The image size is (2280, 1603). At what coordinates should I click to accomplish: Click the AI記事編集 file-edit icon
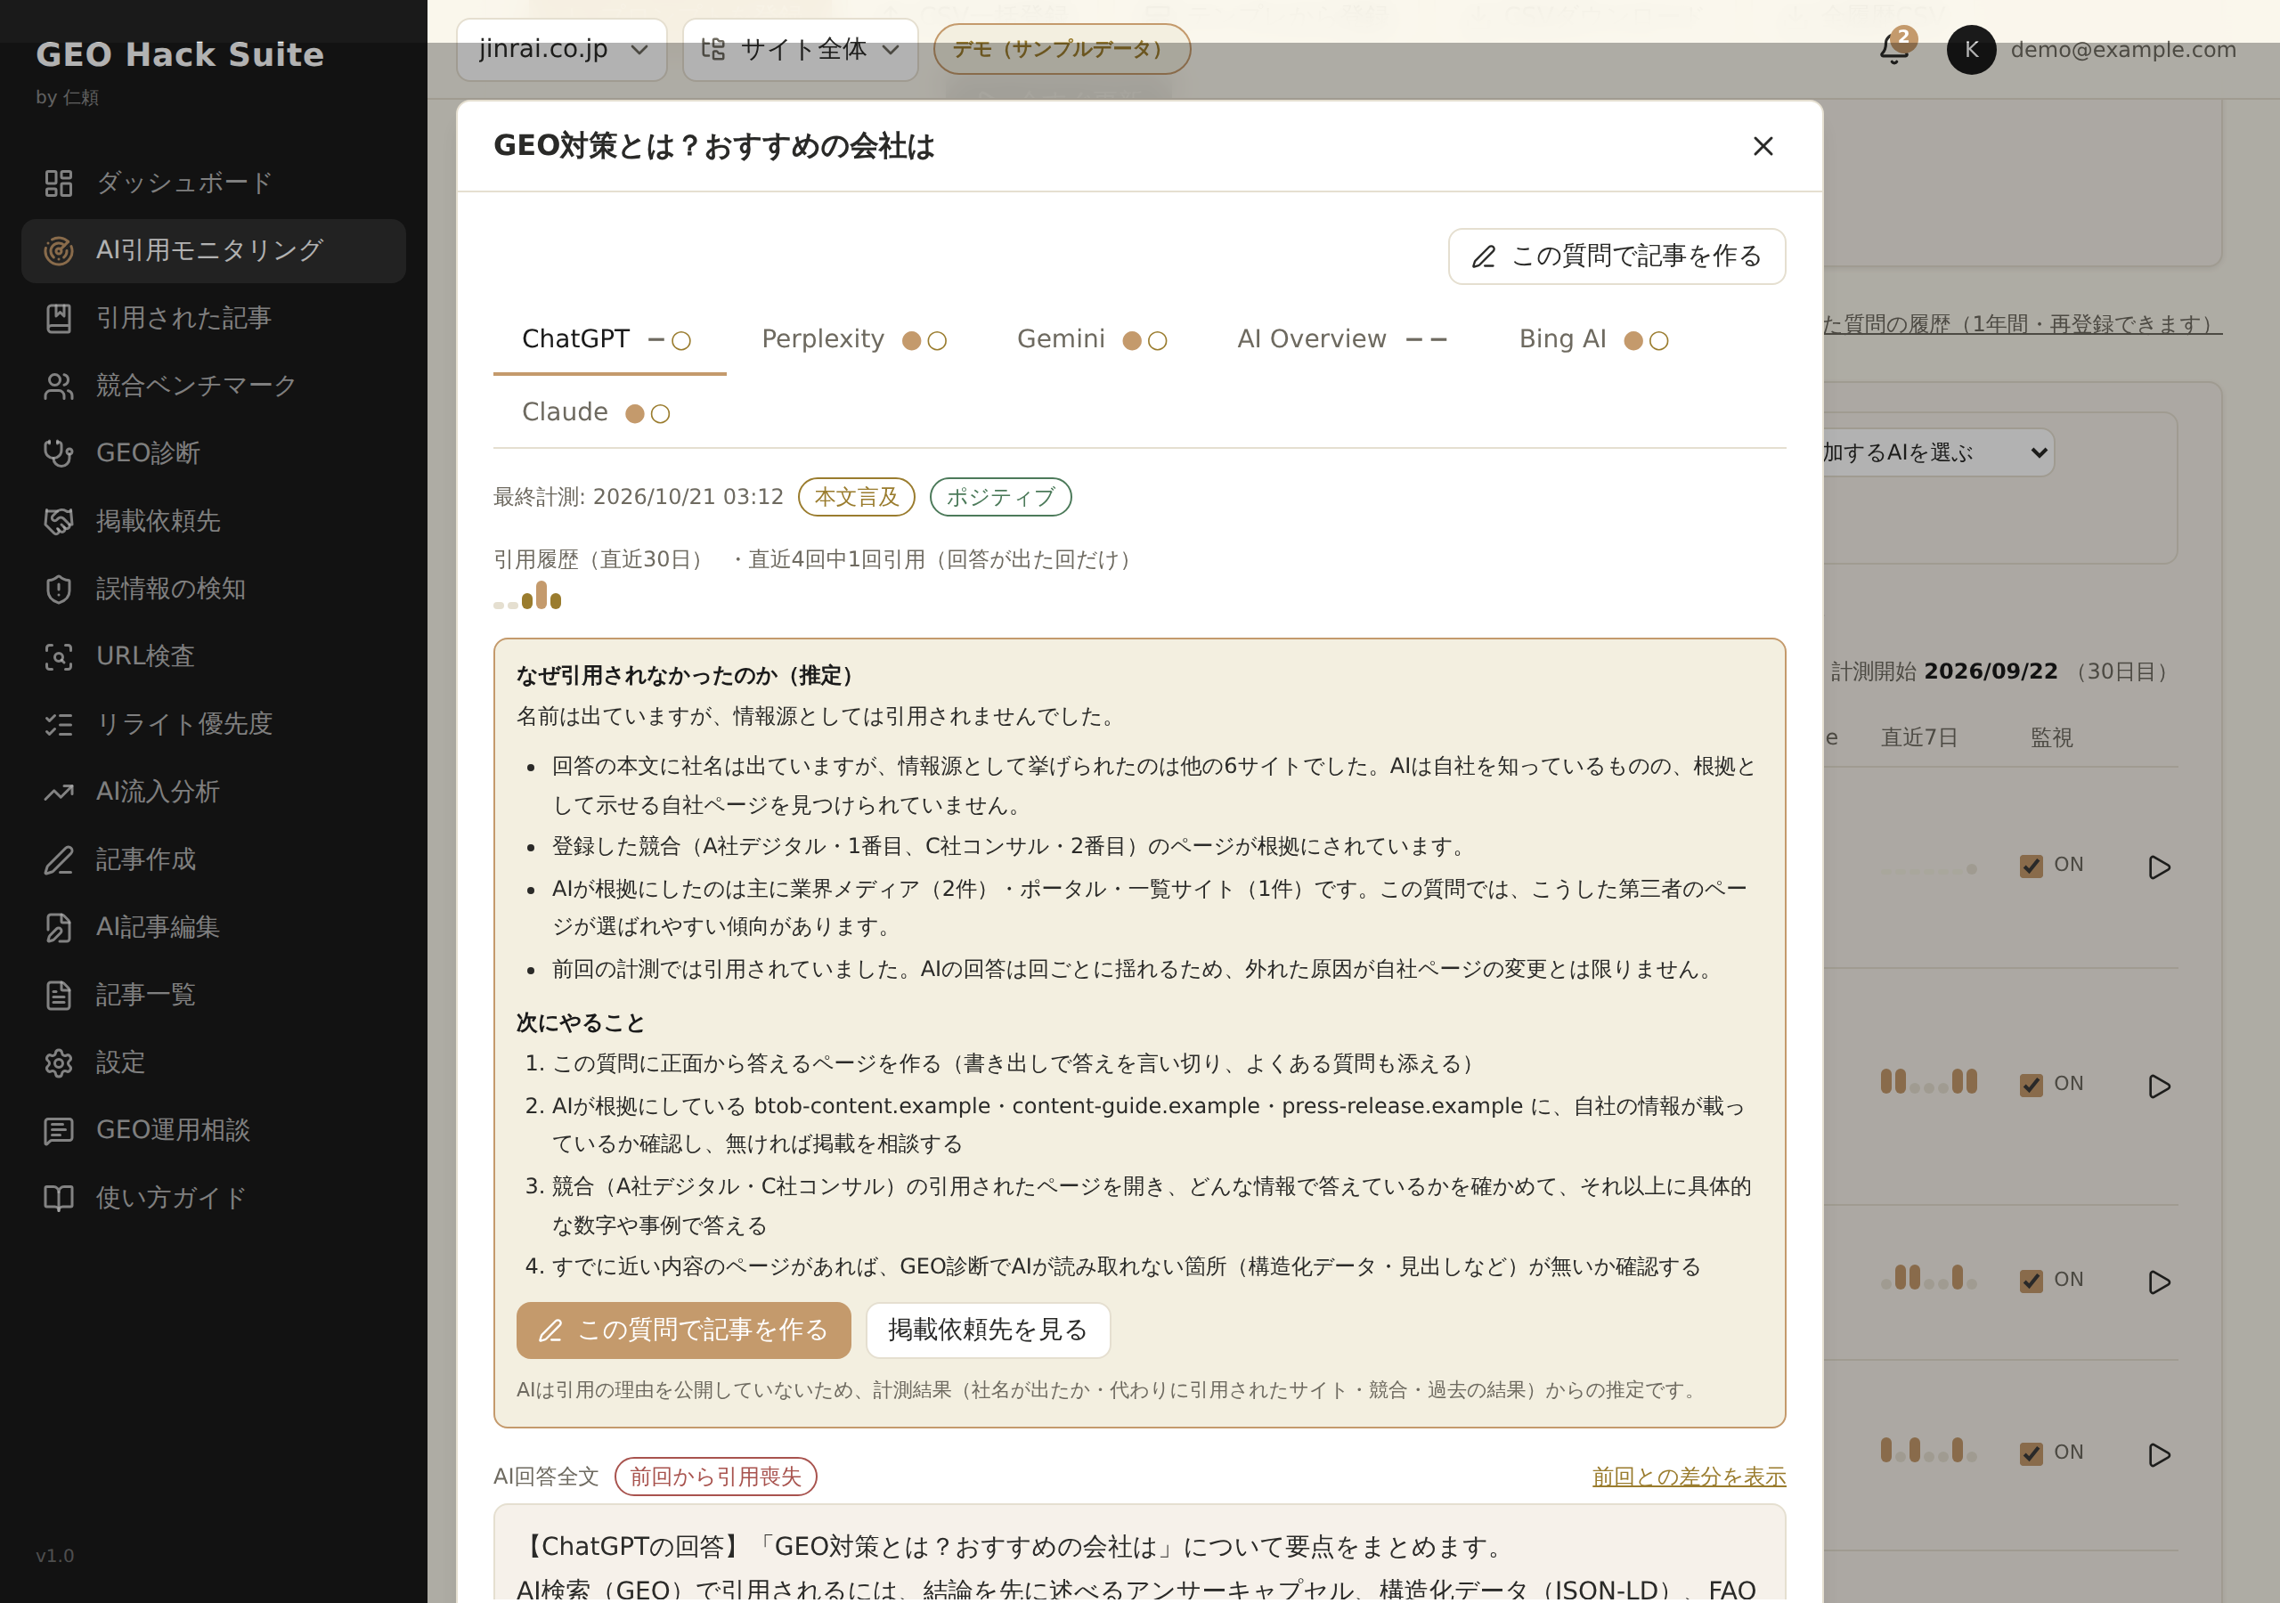tap(59, 927)
